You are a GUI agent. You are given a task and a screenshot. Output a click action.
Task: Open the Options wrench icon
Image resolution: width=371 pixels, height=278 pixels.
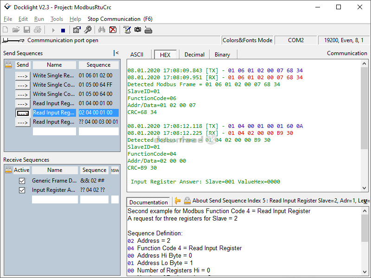[88, 30]
